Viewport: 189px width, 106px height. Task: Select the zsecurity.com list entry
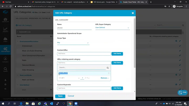(x=84, y=73)
